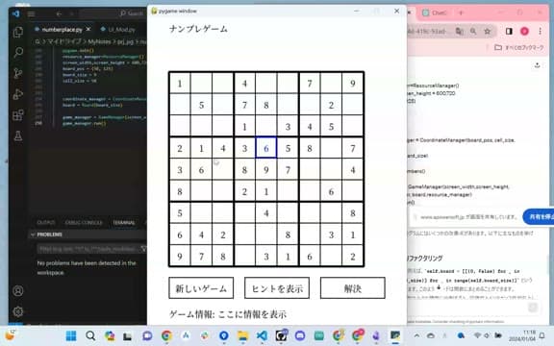Open the TERMINAL panel tab
The width and height of the screenshot is (554, 346).
pyautogui.click(x=124, y=222)
